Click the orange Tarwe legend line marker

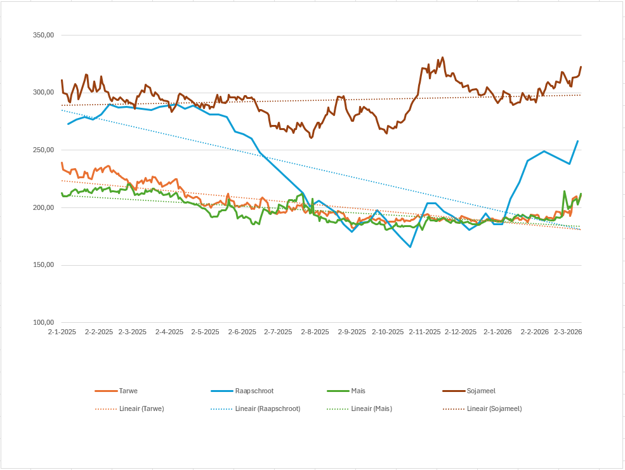click(106, 391)
